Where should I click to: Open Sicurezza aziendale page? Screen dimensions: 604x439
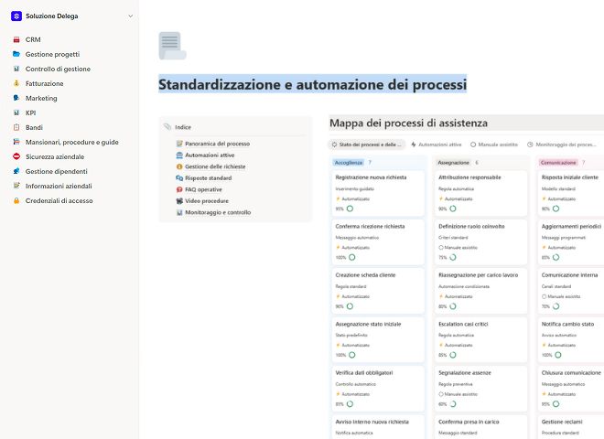click(55, 156)
